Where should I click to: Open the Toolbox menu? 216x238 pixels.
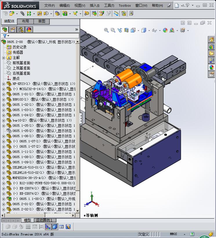pos(125,6)
